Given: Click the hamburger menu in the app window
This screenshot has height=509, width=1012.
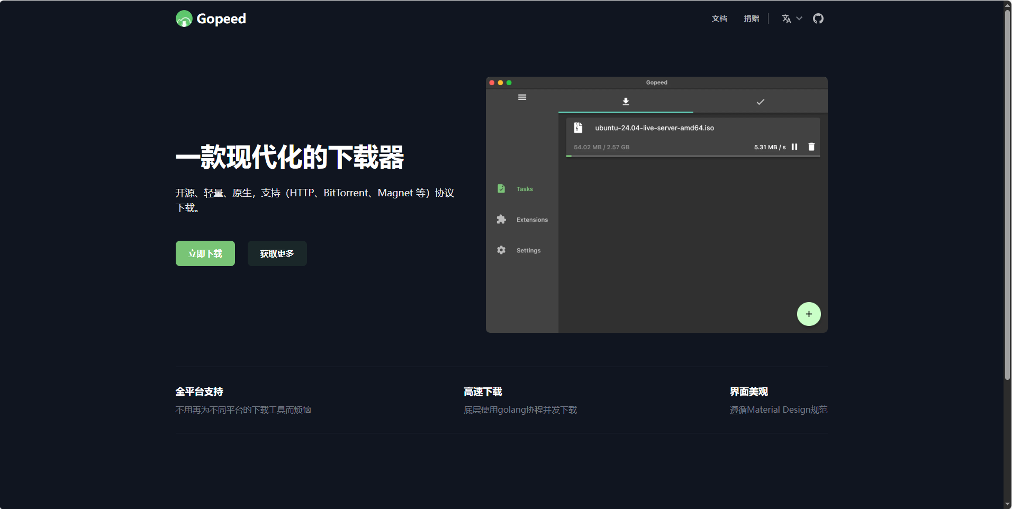Looking at the screenshot, I should click(x=522, y=97).
